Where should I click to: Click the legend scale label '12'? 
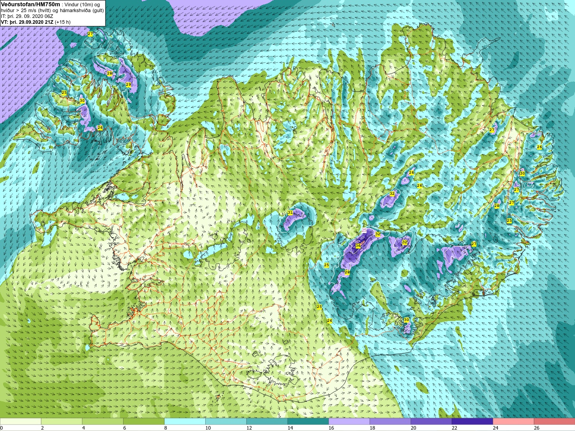click(x=249, y=428)
